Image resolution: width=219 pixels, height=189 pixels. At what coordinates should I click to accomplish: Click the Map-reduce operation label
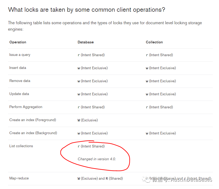click(19, 178)
